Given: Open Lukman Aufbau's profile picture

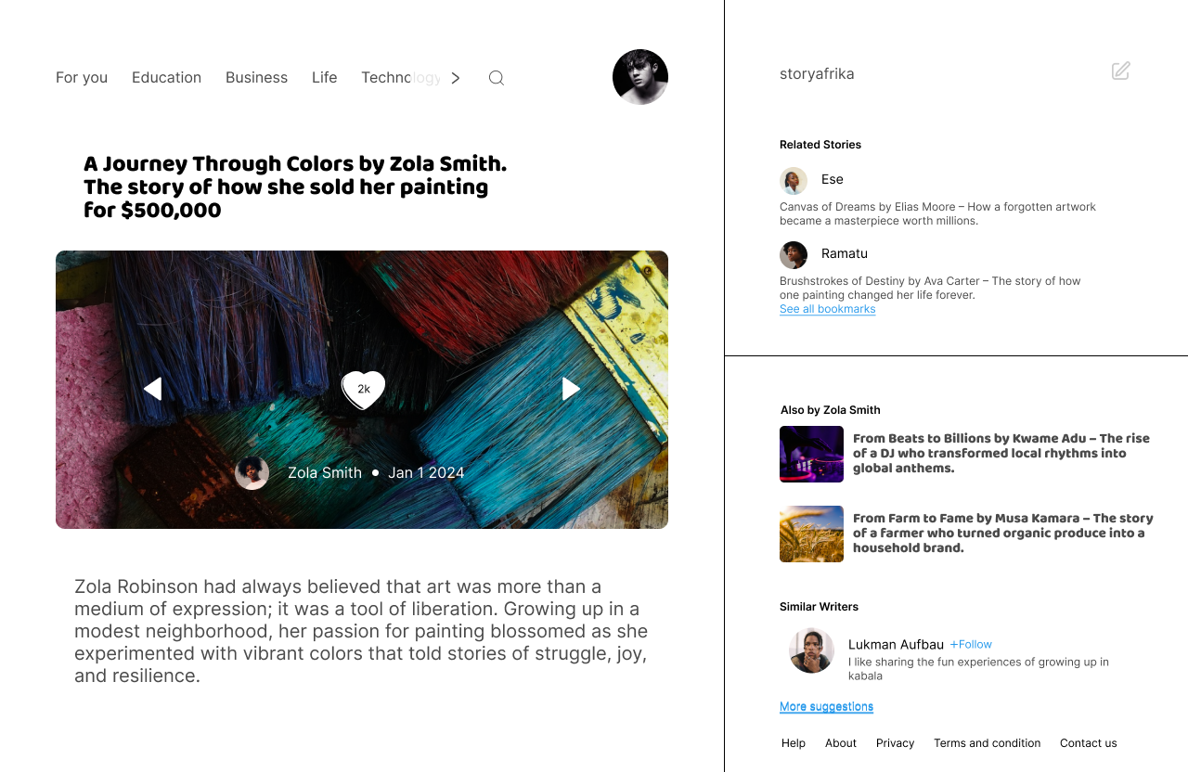Looking at the screenshot, I should pyautogui.click(x=812, y=650).
